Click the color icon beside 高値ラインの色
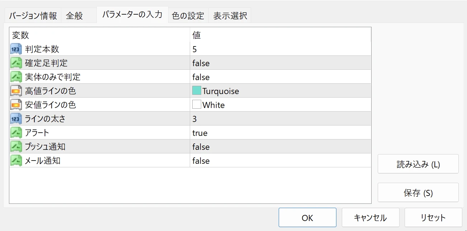The width and height of the screenshot is (467, 231). (16, 91)
